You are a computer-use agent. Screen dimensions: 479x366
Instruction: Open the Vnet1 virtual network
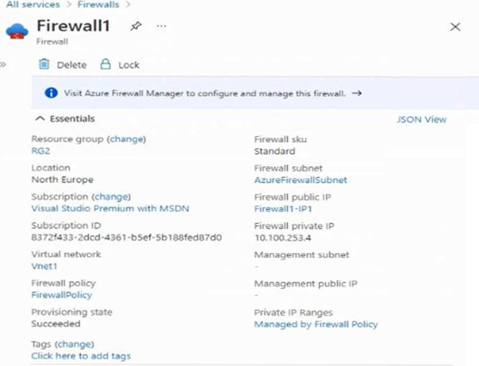[44, 266]
